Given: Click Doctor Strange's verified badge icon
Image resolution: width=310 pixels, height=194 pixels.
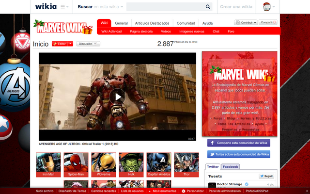Looking at the screenshot, I should coord(247,184).
